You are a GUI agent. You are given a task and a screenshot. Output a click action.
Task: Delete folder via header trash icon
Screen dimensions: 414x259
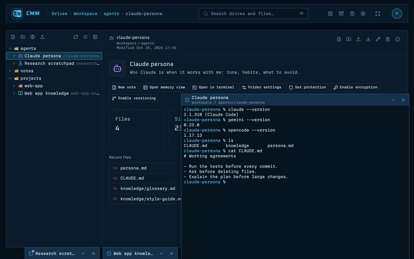(x=388, y=39)
